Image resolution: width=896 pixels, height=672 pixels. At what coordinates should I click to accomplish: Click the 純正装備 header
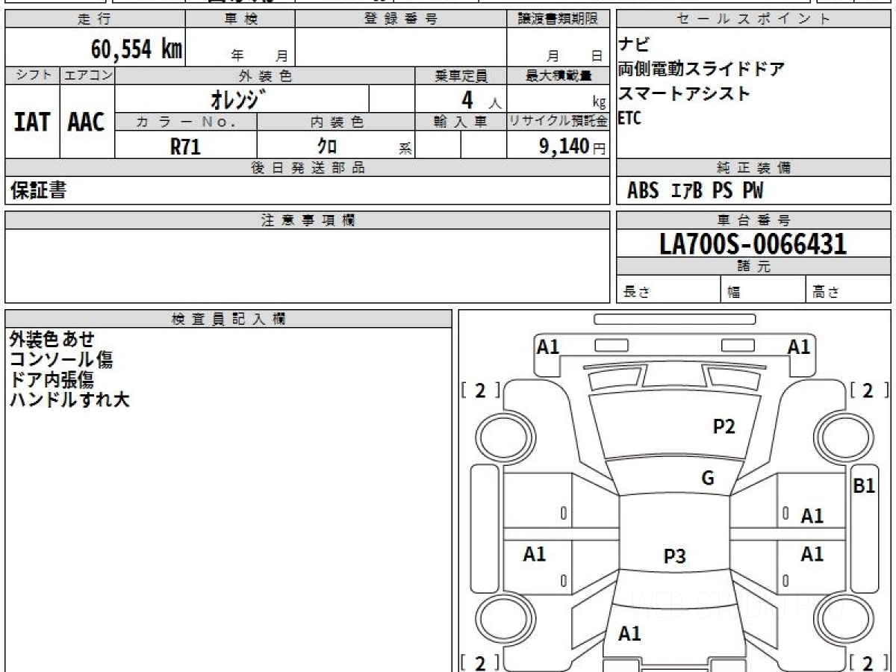[x=753, y=168]
